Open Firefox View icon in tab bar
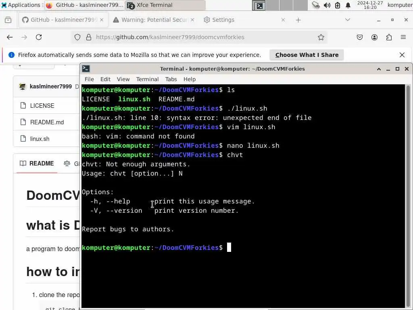This screenshot has width=413, height=310. click(x=8, y=20)
